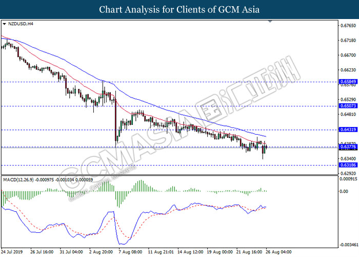Select the 0.65849 price level label

coord(348,82)
